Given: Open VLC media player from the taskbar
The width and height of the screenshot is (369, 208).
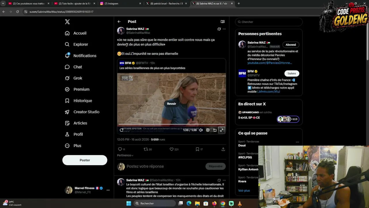Looking at the screenshot, I should 240,203.
